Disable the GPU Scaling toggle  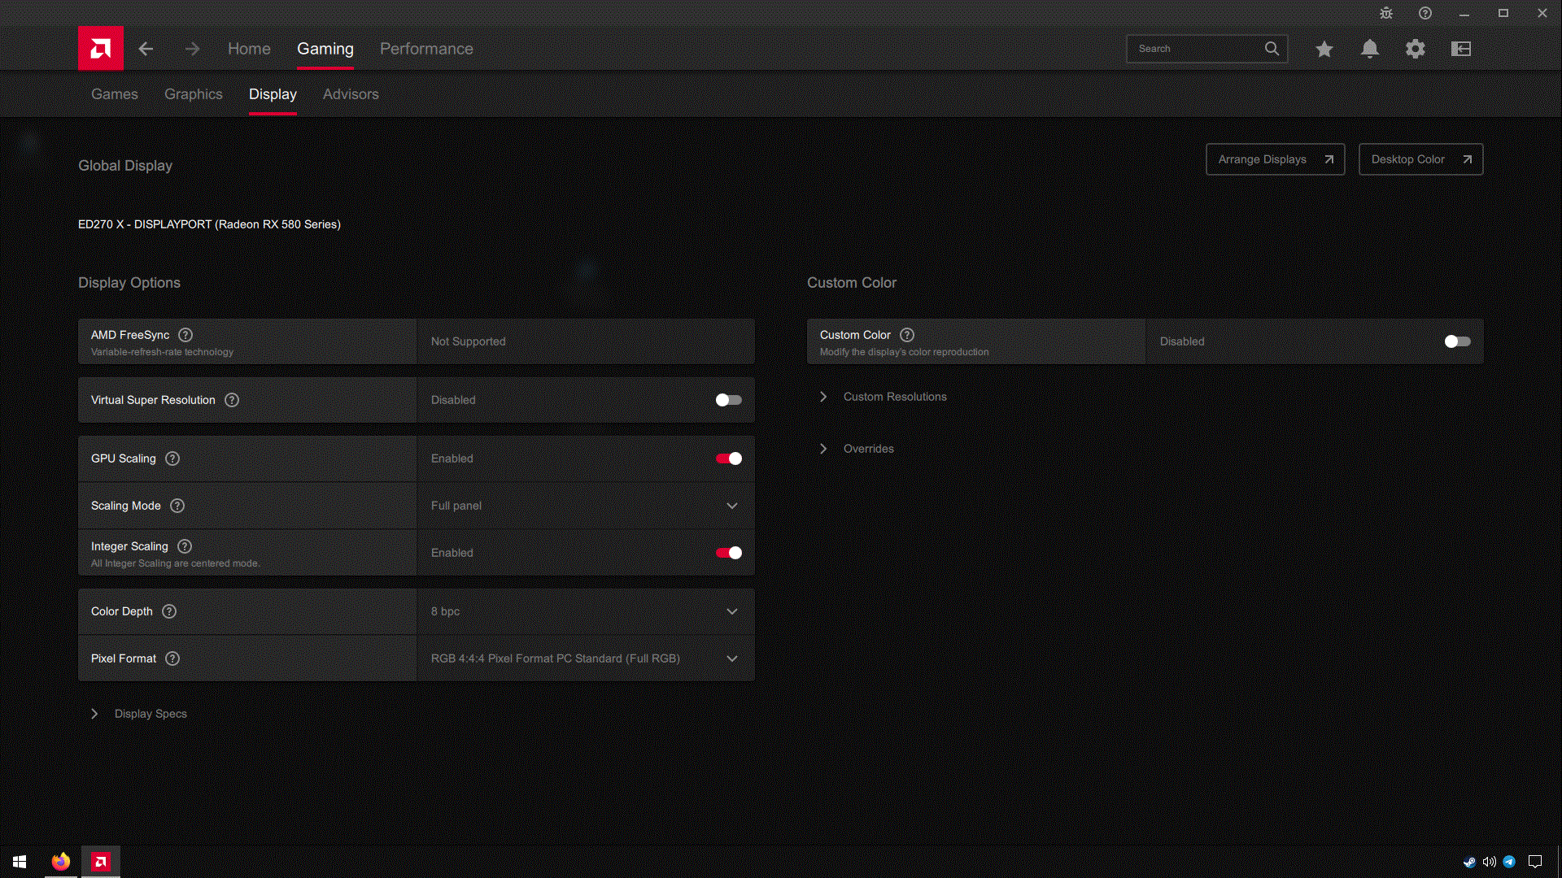[x=728, y=459]
